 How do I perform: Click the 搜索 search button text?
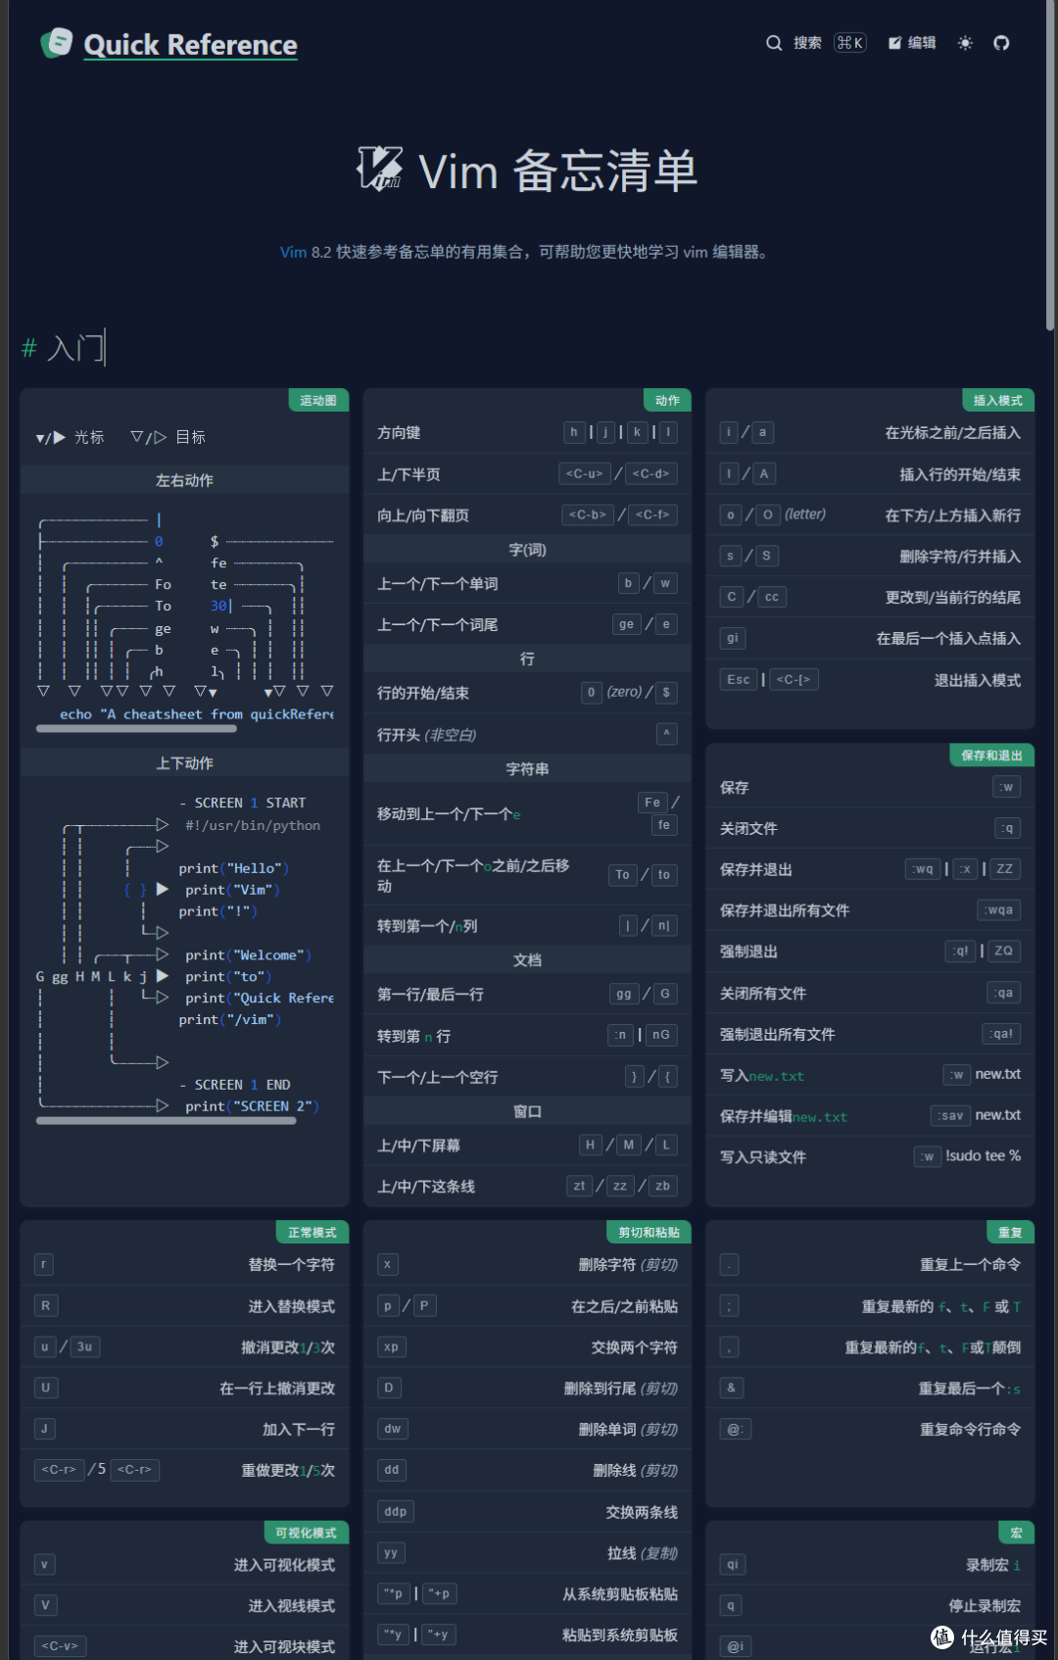[807, 43]
